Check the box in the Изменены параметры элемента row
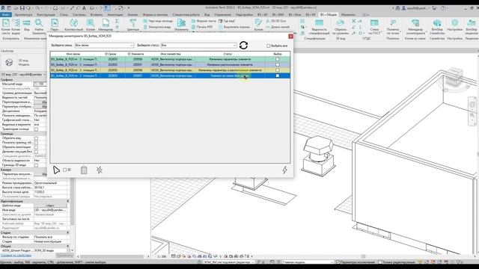Screen dimensions: 479x269 (x=278, y=59)
